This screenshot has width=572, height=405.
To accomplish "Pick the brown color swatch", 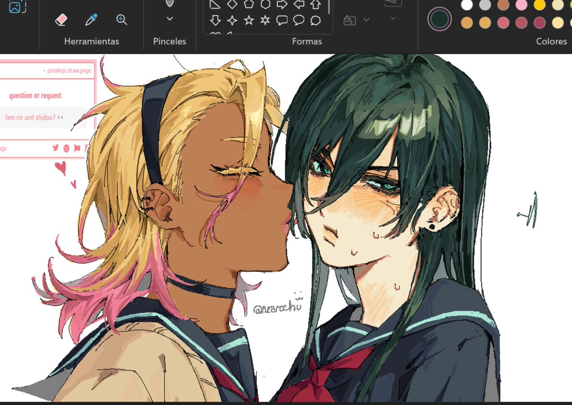I will pos(503,5).
